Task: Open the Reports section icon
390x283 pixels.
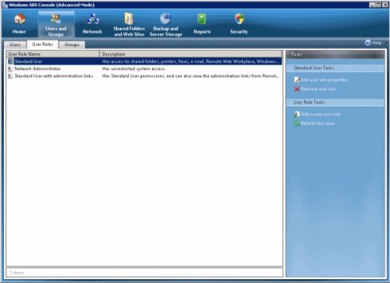Action: point(202,19)
